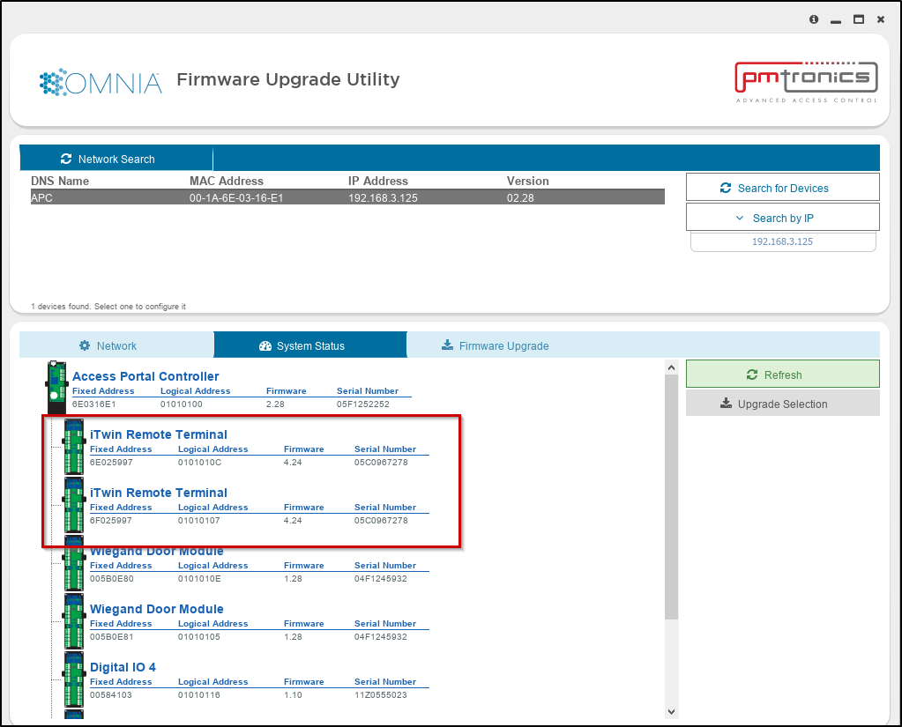Viewport: 902px width, 727px height.
Task: Click the IP Address column header
Action: [378, 181]
